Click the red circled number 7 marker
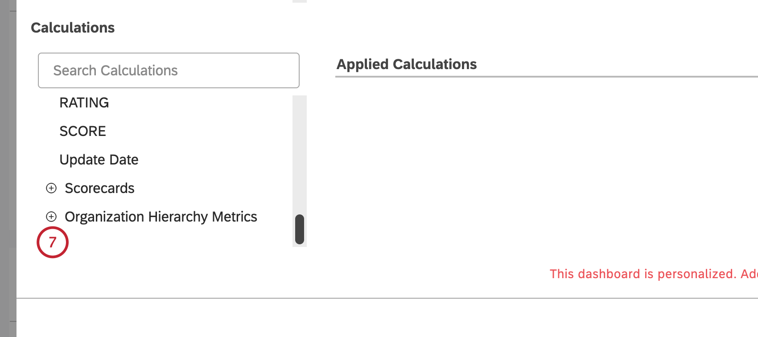Image resolution: width=758 pixels, height=337 pixels. coord(53,242)
